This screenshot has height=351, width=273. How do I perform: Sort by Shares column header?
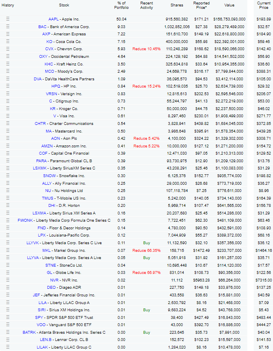click(177, 5)
